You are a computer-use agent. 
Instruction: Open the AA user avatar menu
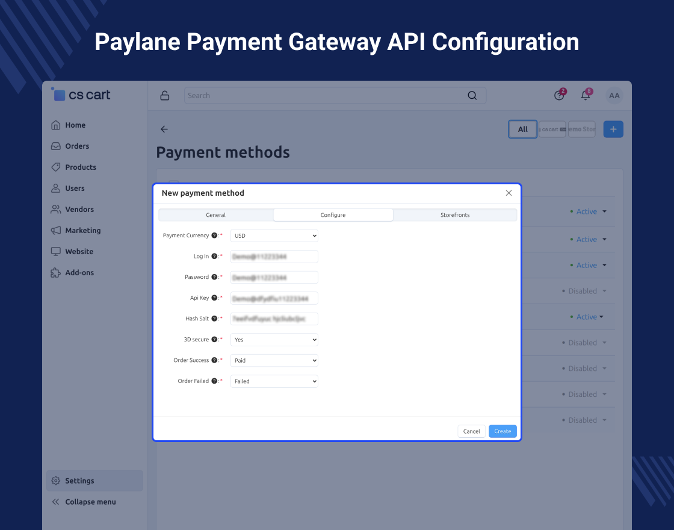click(x=614, y=96)
